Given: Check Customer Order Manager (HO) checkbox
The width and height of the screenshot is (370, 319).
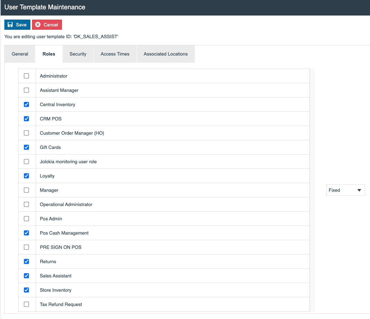Looking at the screenshot, I should click(26, 133).
